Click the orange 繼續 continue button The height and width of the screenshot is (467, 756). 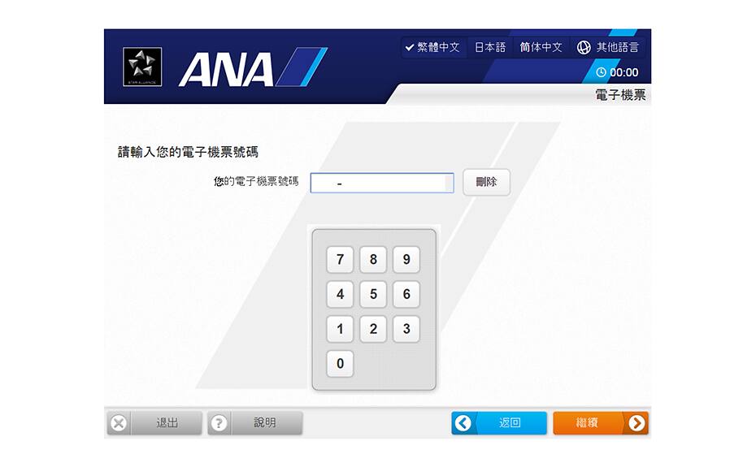(601, 423)
